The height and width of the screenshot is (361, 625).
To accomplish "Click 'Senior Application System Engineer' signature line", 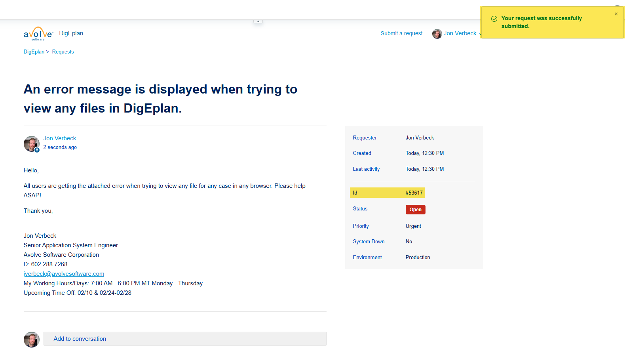I will tap(71, 245).
